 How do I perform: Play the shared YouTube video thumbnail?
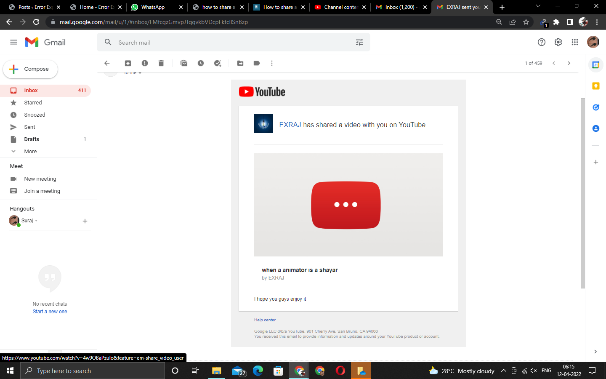tap(346, 205)
